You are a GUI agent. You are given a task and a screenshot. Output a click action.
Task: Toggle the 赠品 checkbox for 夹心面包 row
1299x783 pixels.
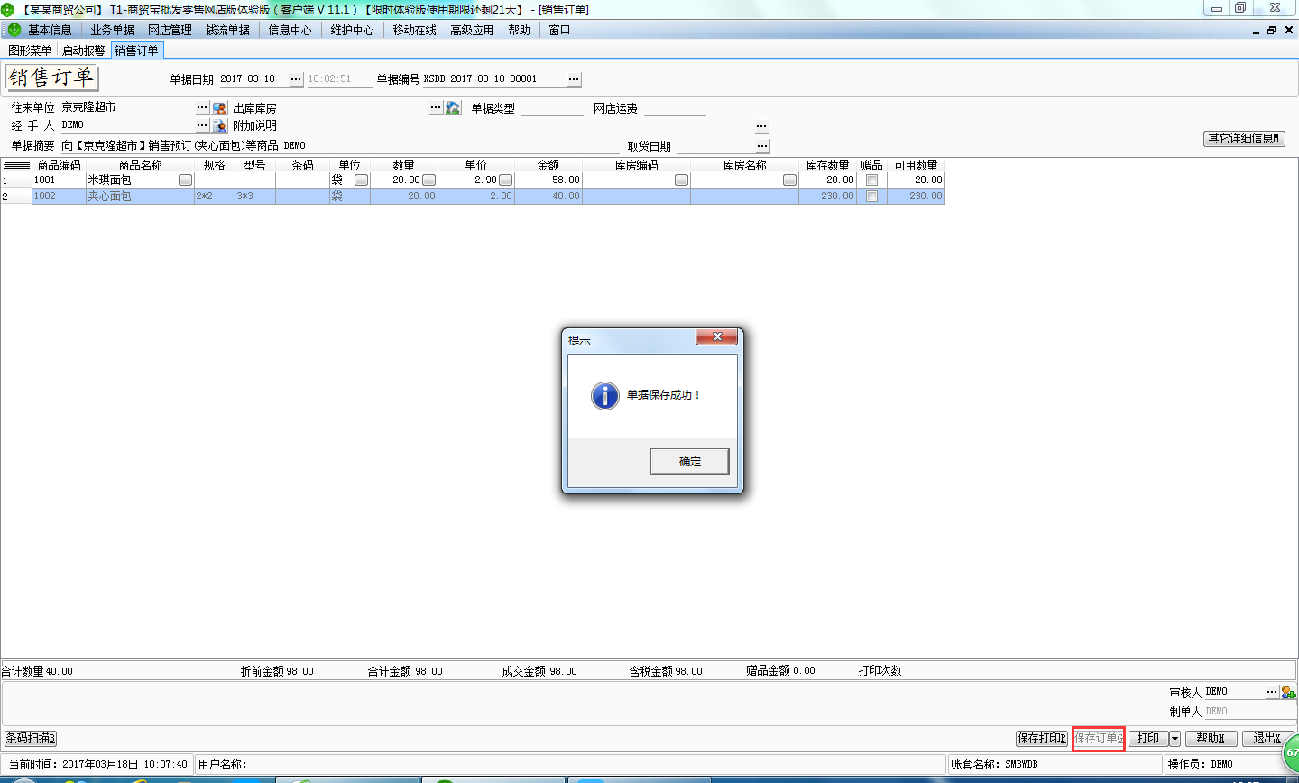tap(871, 196)
